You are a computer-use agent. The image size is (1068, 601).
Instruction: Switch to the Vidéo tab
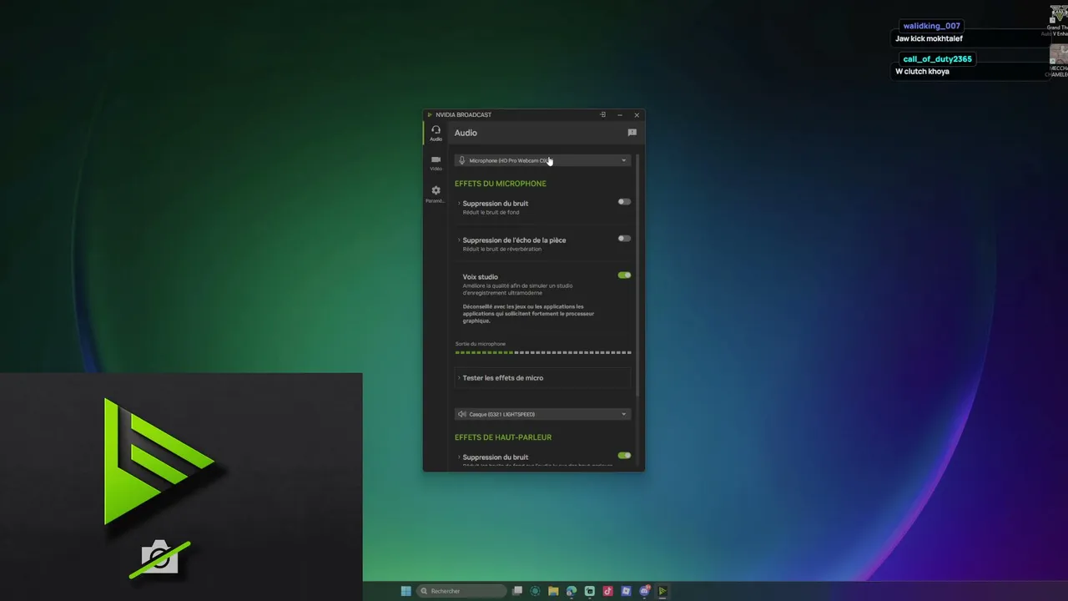point(436,163)
